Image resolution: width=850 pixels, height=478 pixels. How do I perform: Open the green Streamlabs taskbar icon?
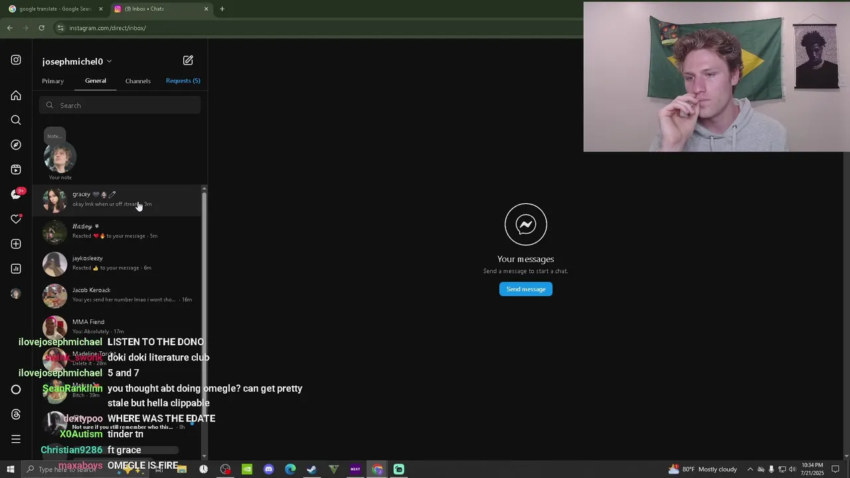point(398,469)
